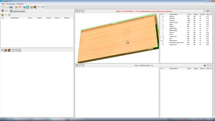Select the Коробка row

(186, 16)
